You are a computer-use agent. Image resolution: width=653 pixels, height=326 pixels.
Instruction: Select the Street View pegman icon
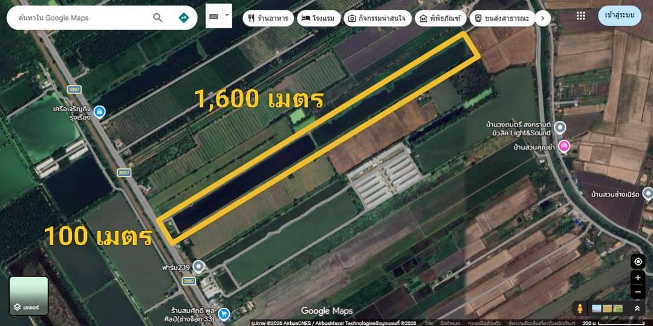(x=580, y=308)
